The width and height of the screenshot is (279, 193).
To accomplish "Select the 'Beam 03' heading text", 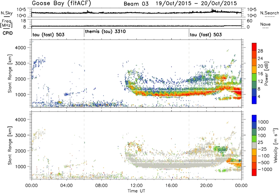I will pos(136,4).
